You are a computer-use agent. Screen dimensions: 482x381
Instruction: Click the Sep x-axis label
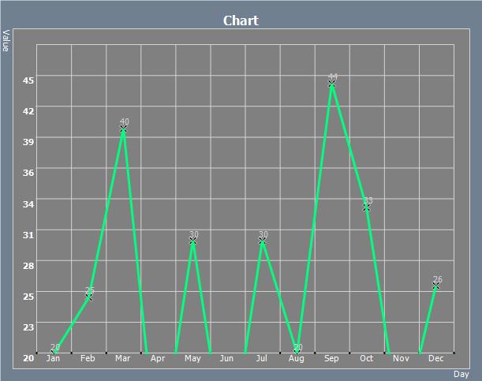331,359
